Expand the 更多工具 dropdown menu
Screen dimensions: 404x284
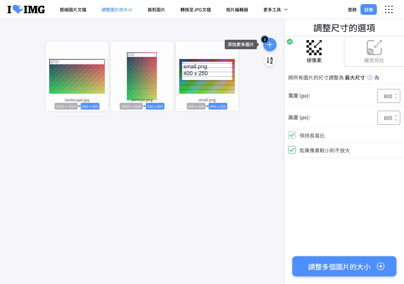(276, 9)
